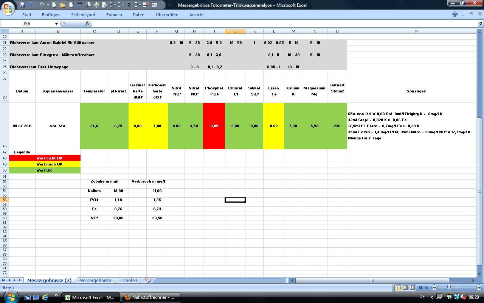This screenshot has width=484, height=303.
Task: Switch to the Tabelle1 sheet tab
Action: 129,281
